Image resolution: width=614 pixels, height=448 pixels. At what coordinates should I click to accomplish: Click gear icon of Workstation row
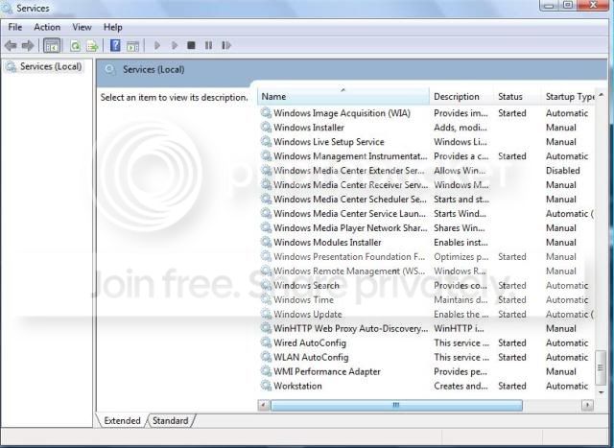[x=266, y=386]
